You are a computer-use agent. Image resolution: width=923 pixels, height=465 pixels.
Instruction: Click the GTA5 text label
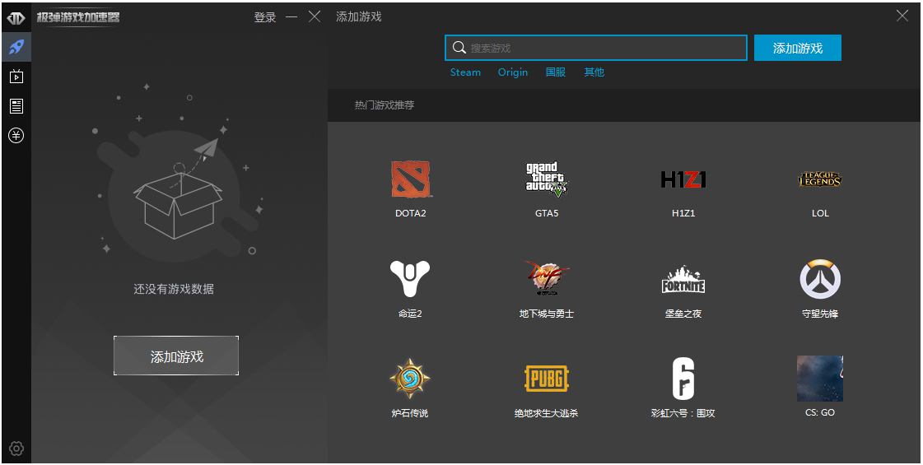click(547, 213)
